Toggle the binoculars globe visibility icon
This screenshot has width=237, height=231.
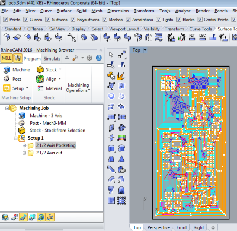(x=41, y=217)
